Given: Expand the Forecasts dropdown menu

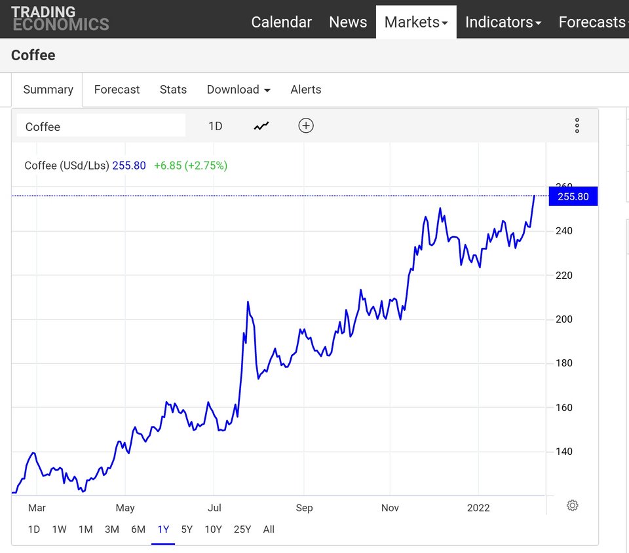Looking at the screenshot, I should tap(593, 22).
